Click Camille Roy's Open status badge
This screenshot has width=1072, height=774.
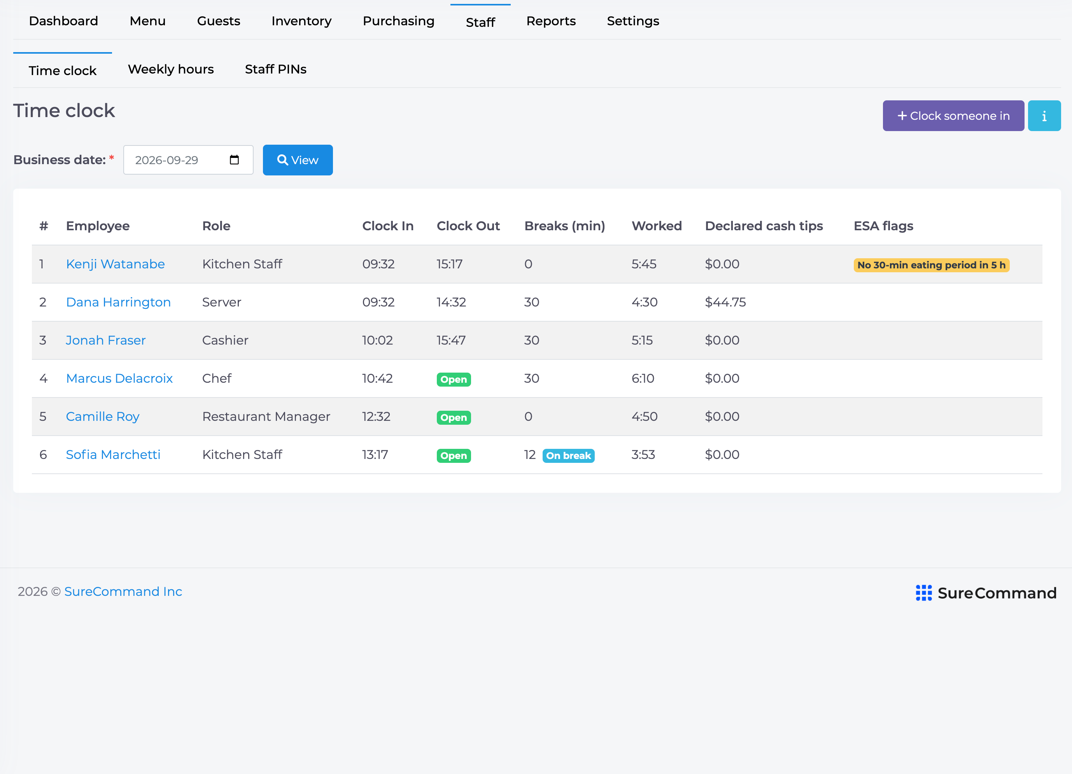(453, 418)
